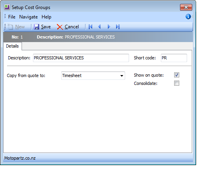202x171 pixels.
Task: Click the toolbar grip handle beside New
Action: pos(5,27)
